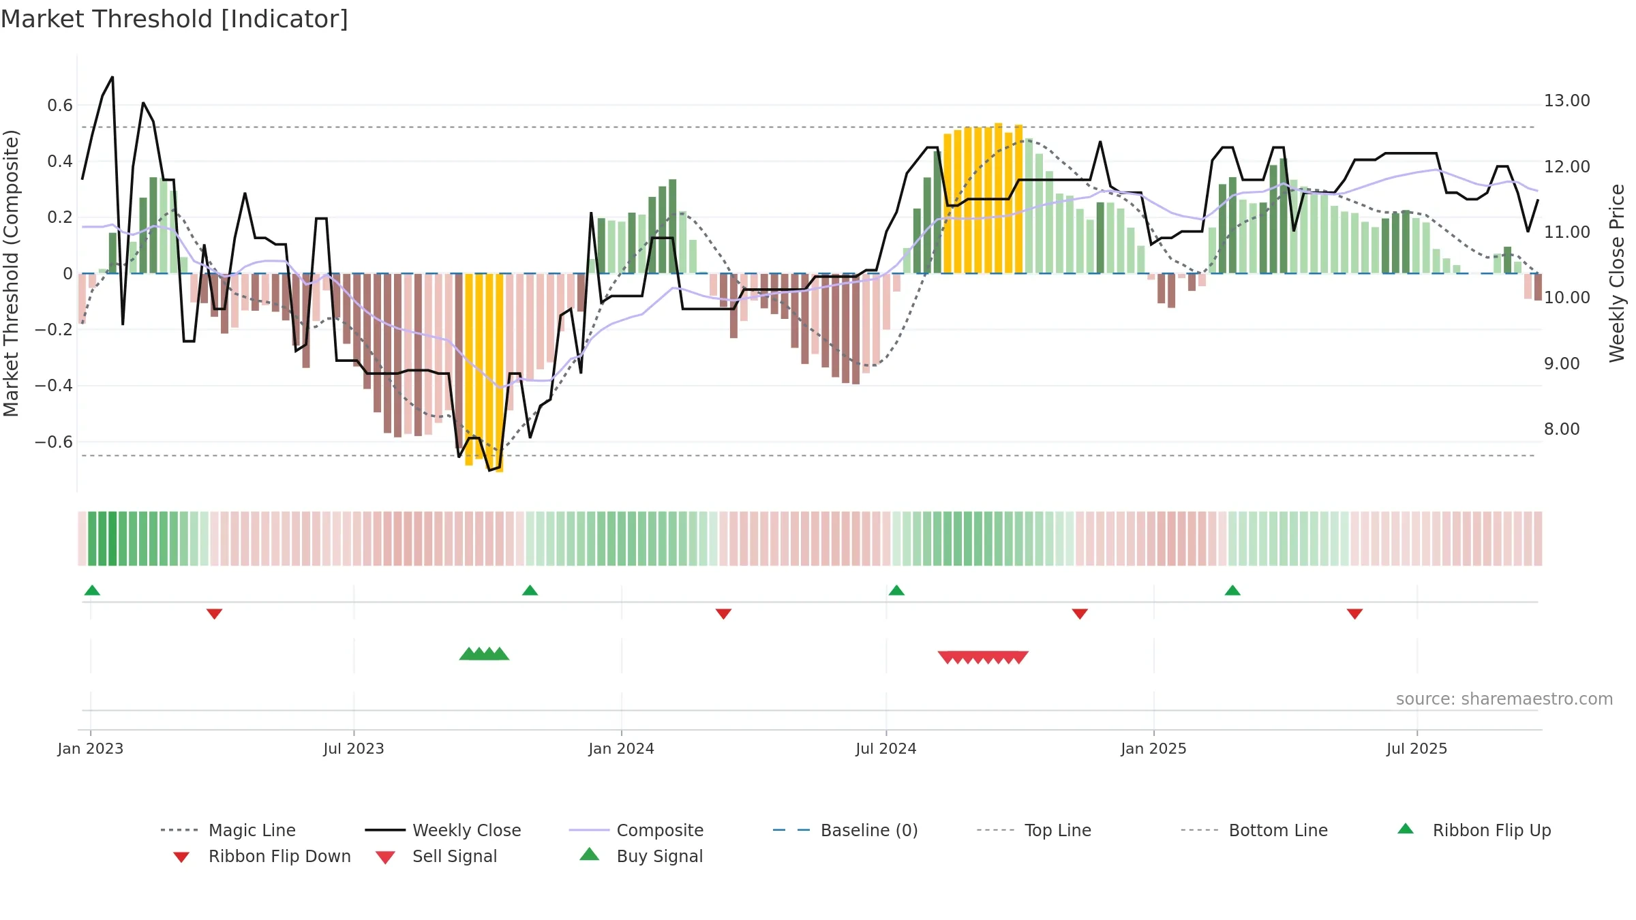Select the ribbon flip up marker just after Jul 2024
This screenshot has width=1636, height=920.
pyautogui.click(x=896, y=590)
